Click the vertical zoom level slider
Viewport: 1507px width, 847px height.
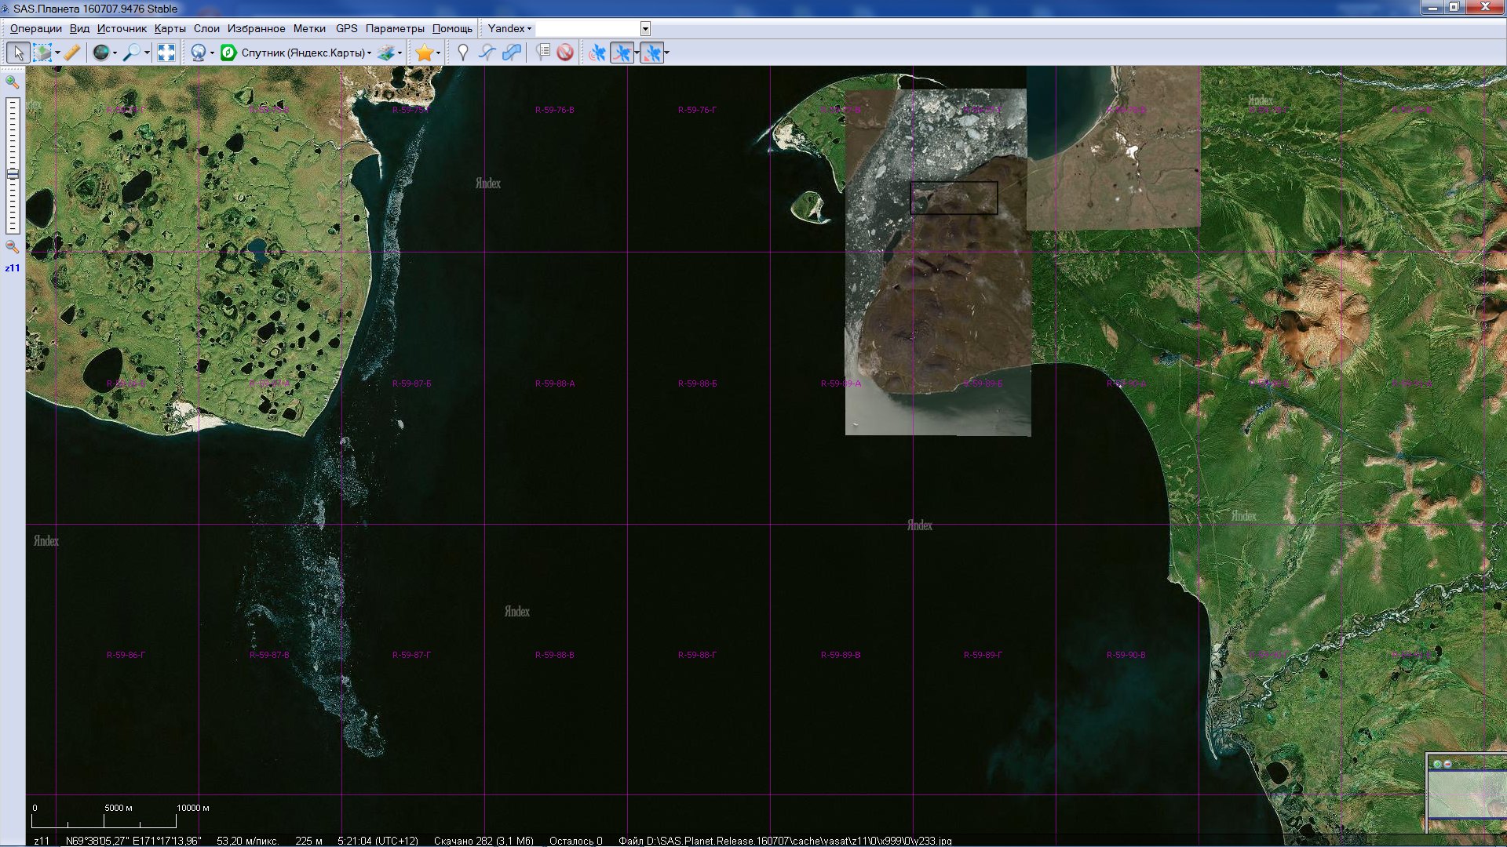pyautogui.click(x=13, y=165)
